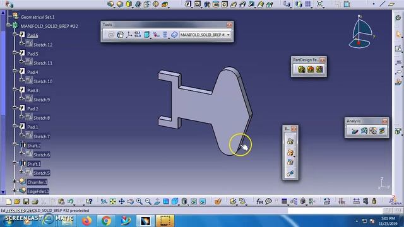Open the Shading view mode dropdown icon
This screenshot has height=227, width=404.
(x=184, y=201)
